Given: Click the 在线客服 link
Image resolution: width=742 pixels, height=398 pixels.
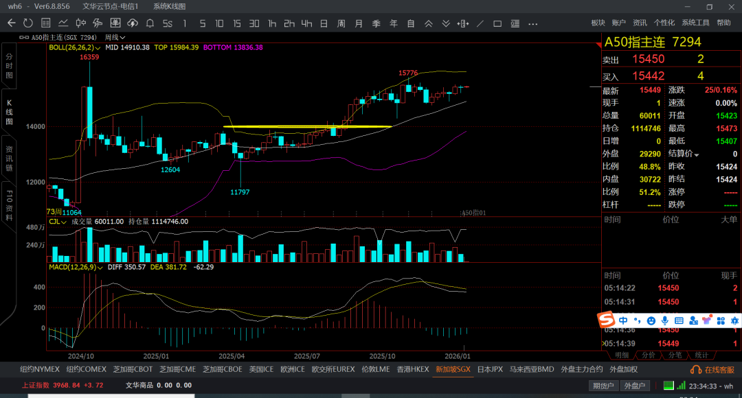Looking at the screenshot, I should click(719, 370).
